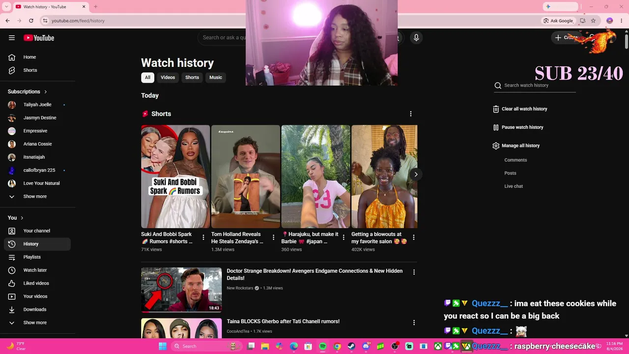Open the You section header
The image size is (629, 354).
coord(16,218)
